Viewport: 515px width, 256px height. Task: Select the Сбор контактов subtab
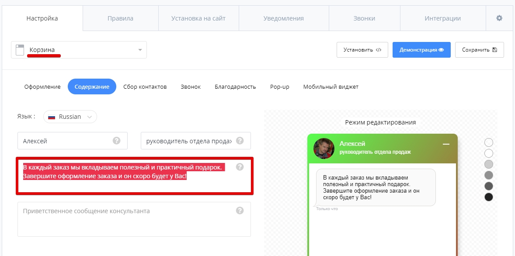(x=145, y=86)
